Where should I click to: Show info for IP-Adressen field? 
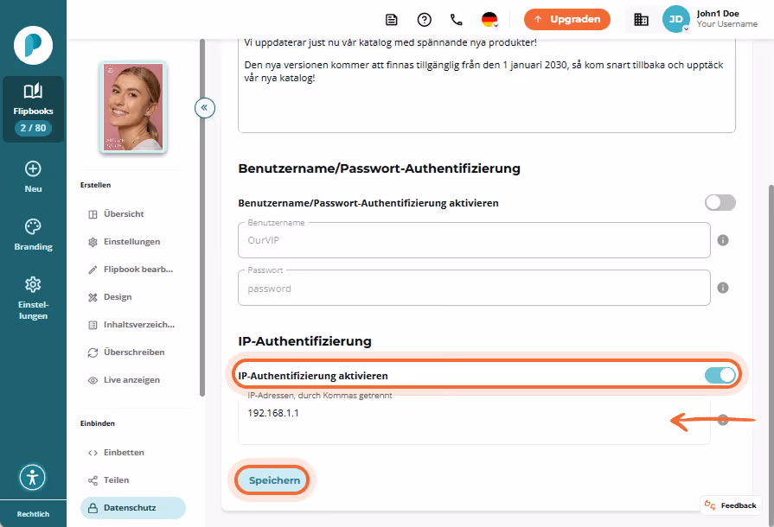tap(723, 420)
